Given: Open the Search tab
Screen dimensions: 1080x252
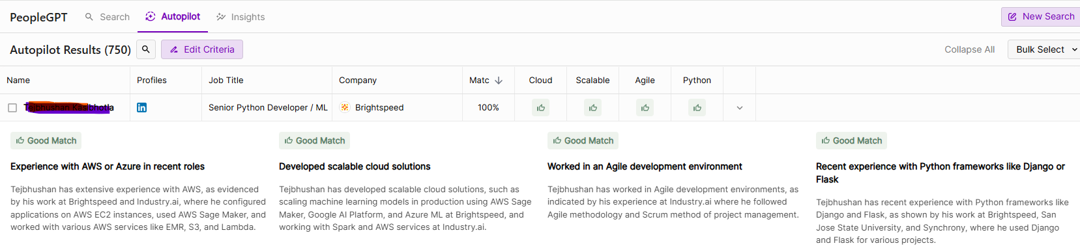Looking at the screenshot, I should coord(108,17).
